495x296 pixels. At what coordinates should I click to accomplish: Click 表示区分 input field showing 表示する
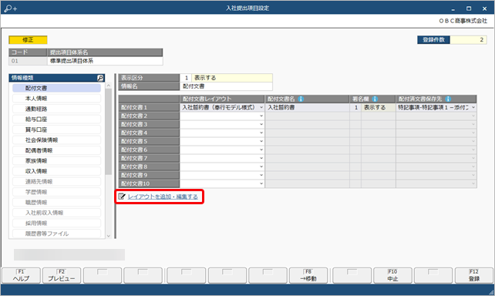(232, 78)
